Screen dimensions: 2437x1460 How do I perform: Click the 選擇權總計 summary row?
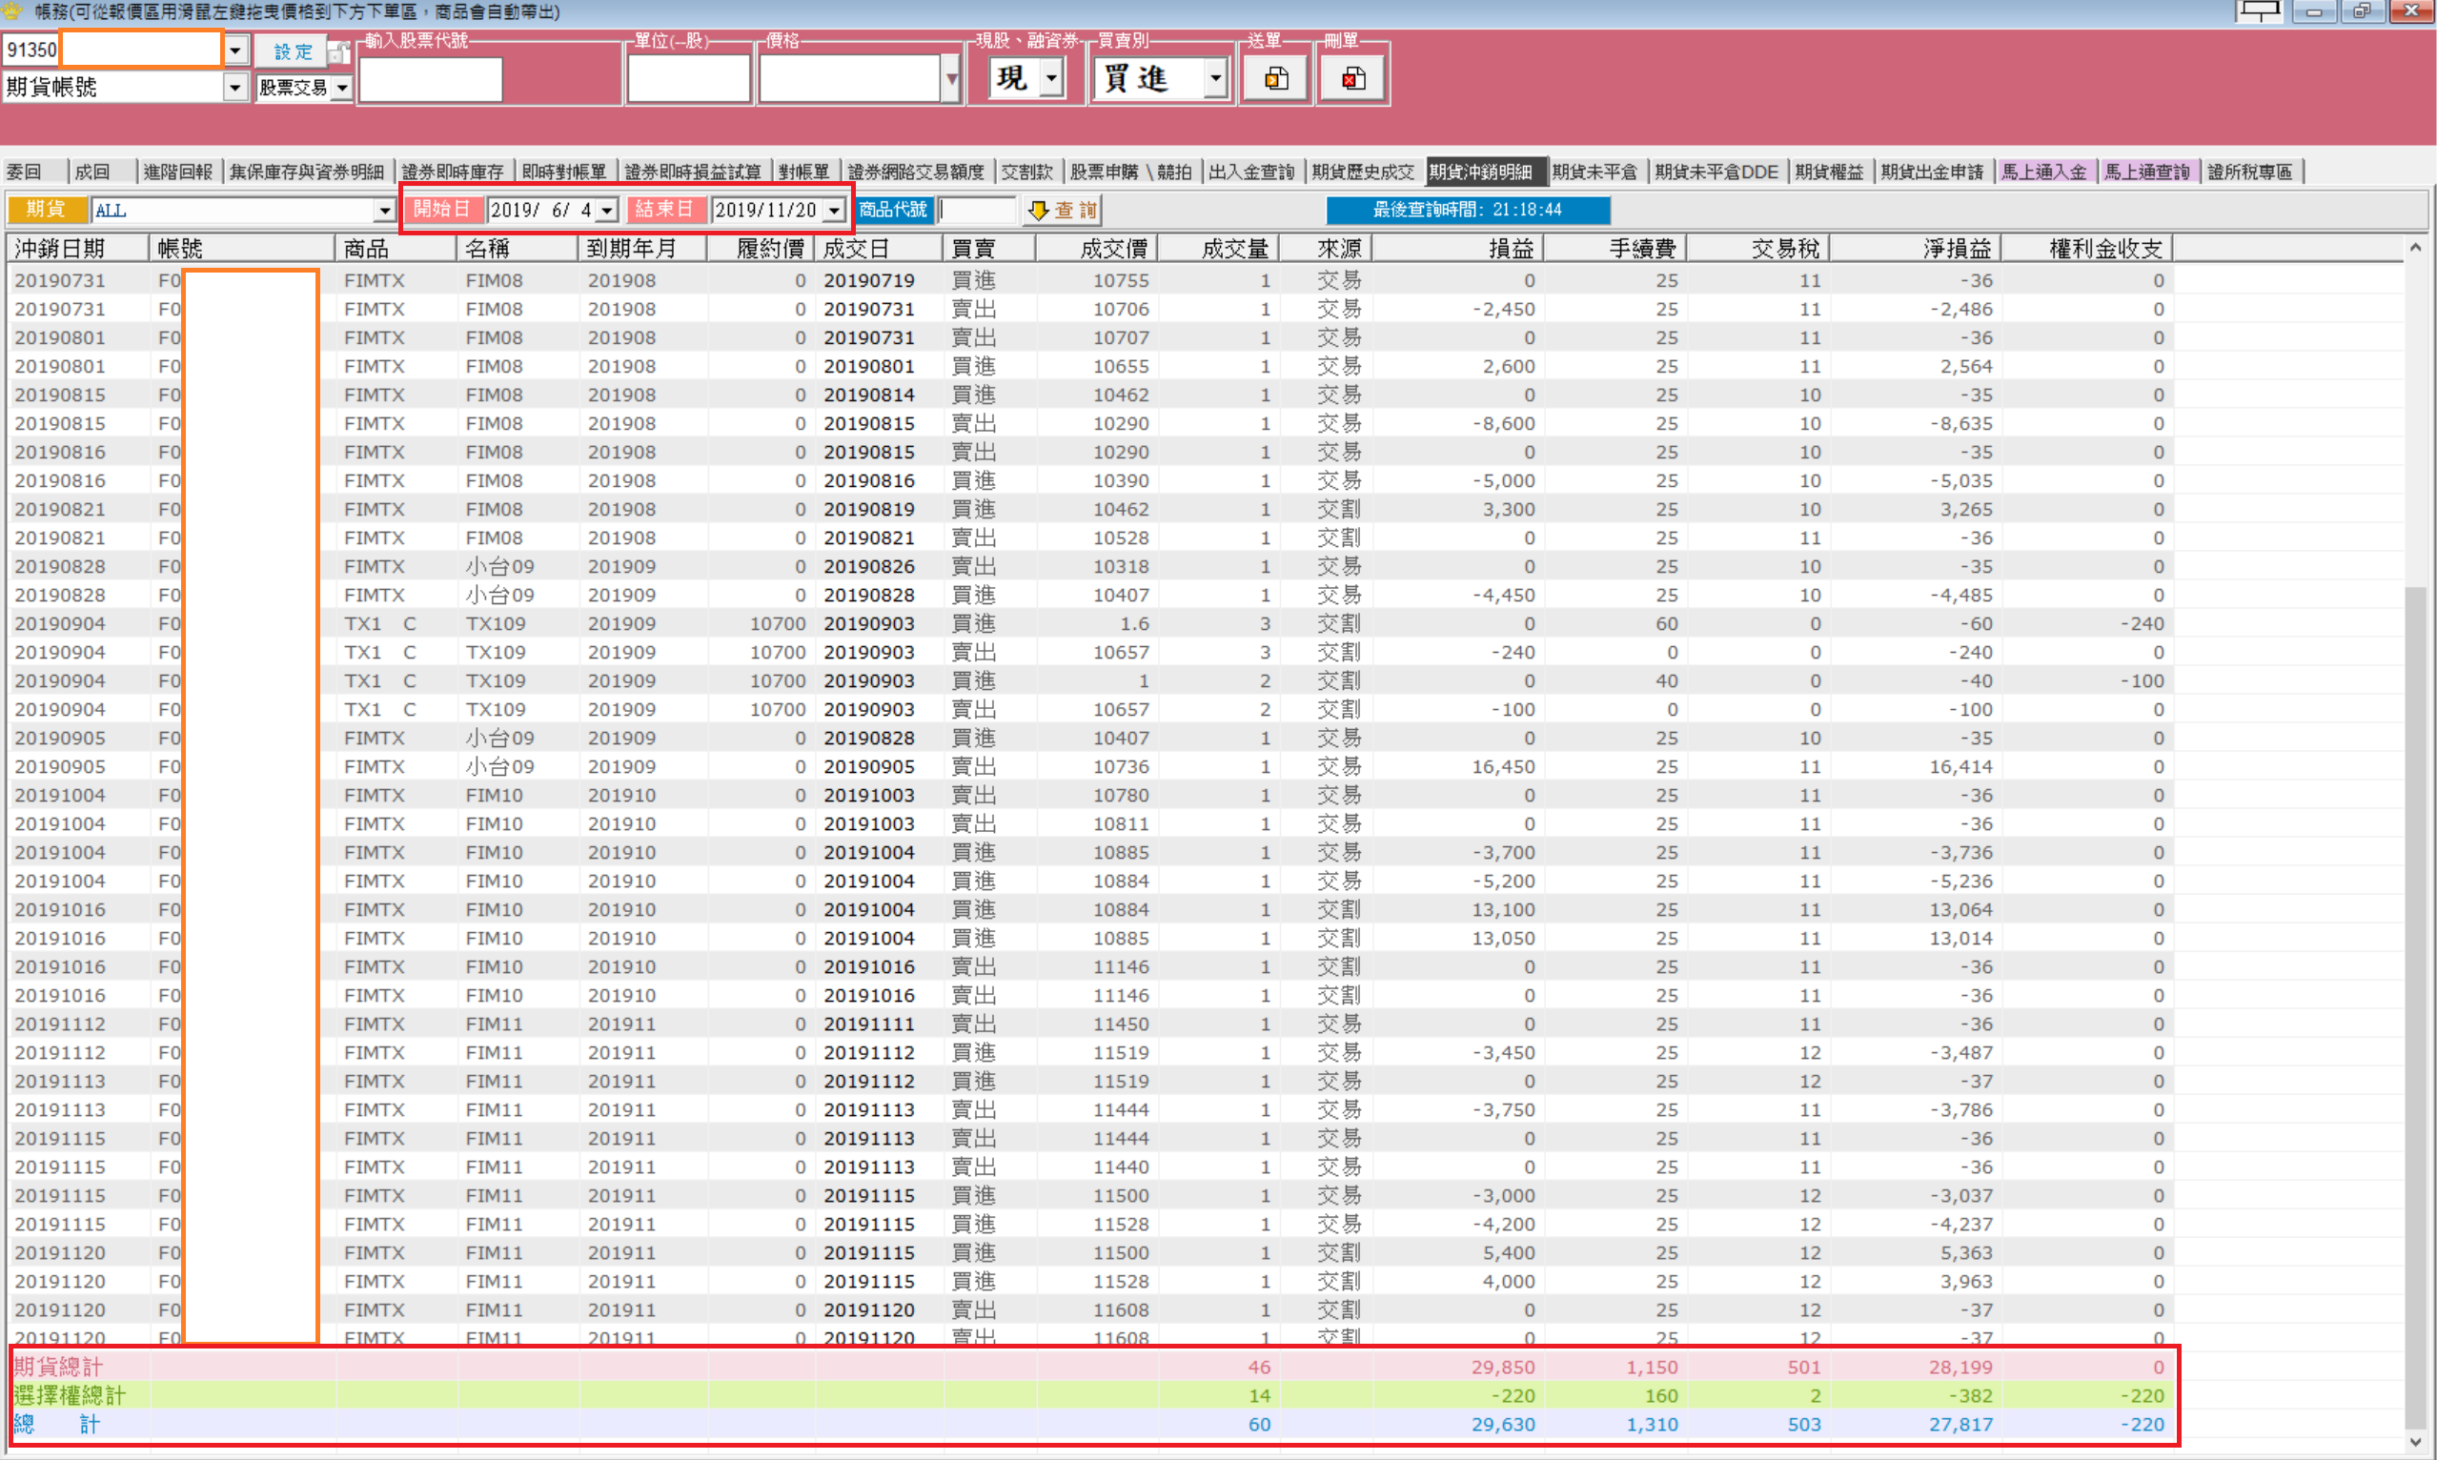pos(1090,1395)
